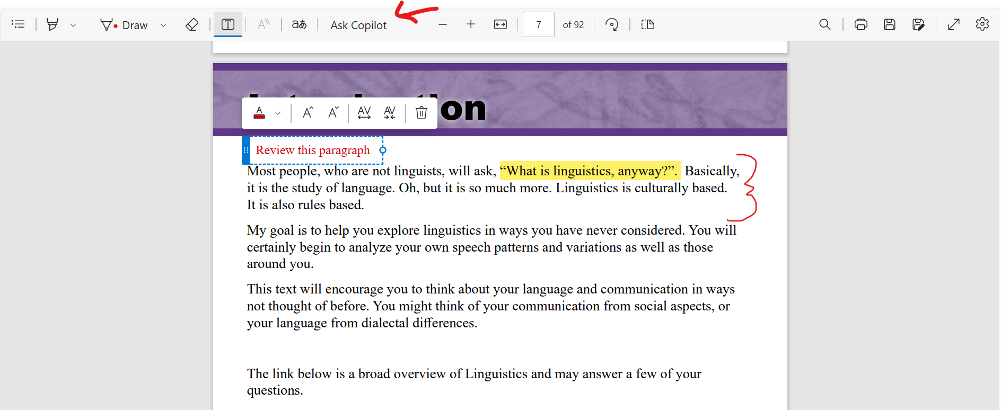Decrease the text character spacing
1001x410 pixels.
click(390, 113)
